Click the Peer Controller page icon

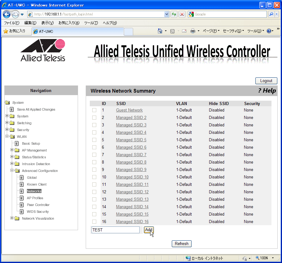coord(22,205)
